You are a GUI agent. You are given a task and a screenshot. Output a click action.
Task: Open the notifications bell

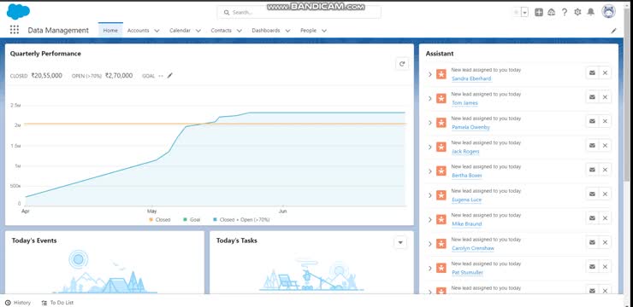tap(590, 12)
